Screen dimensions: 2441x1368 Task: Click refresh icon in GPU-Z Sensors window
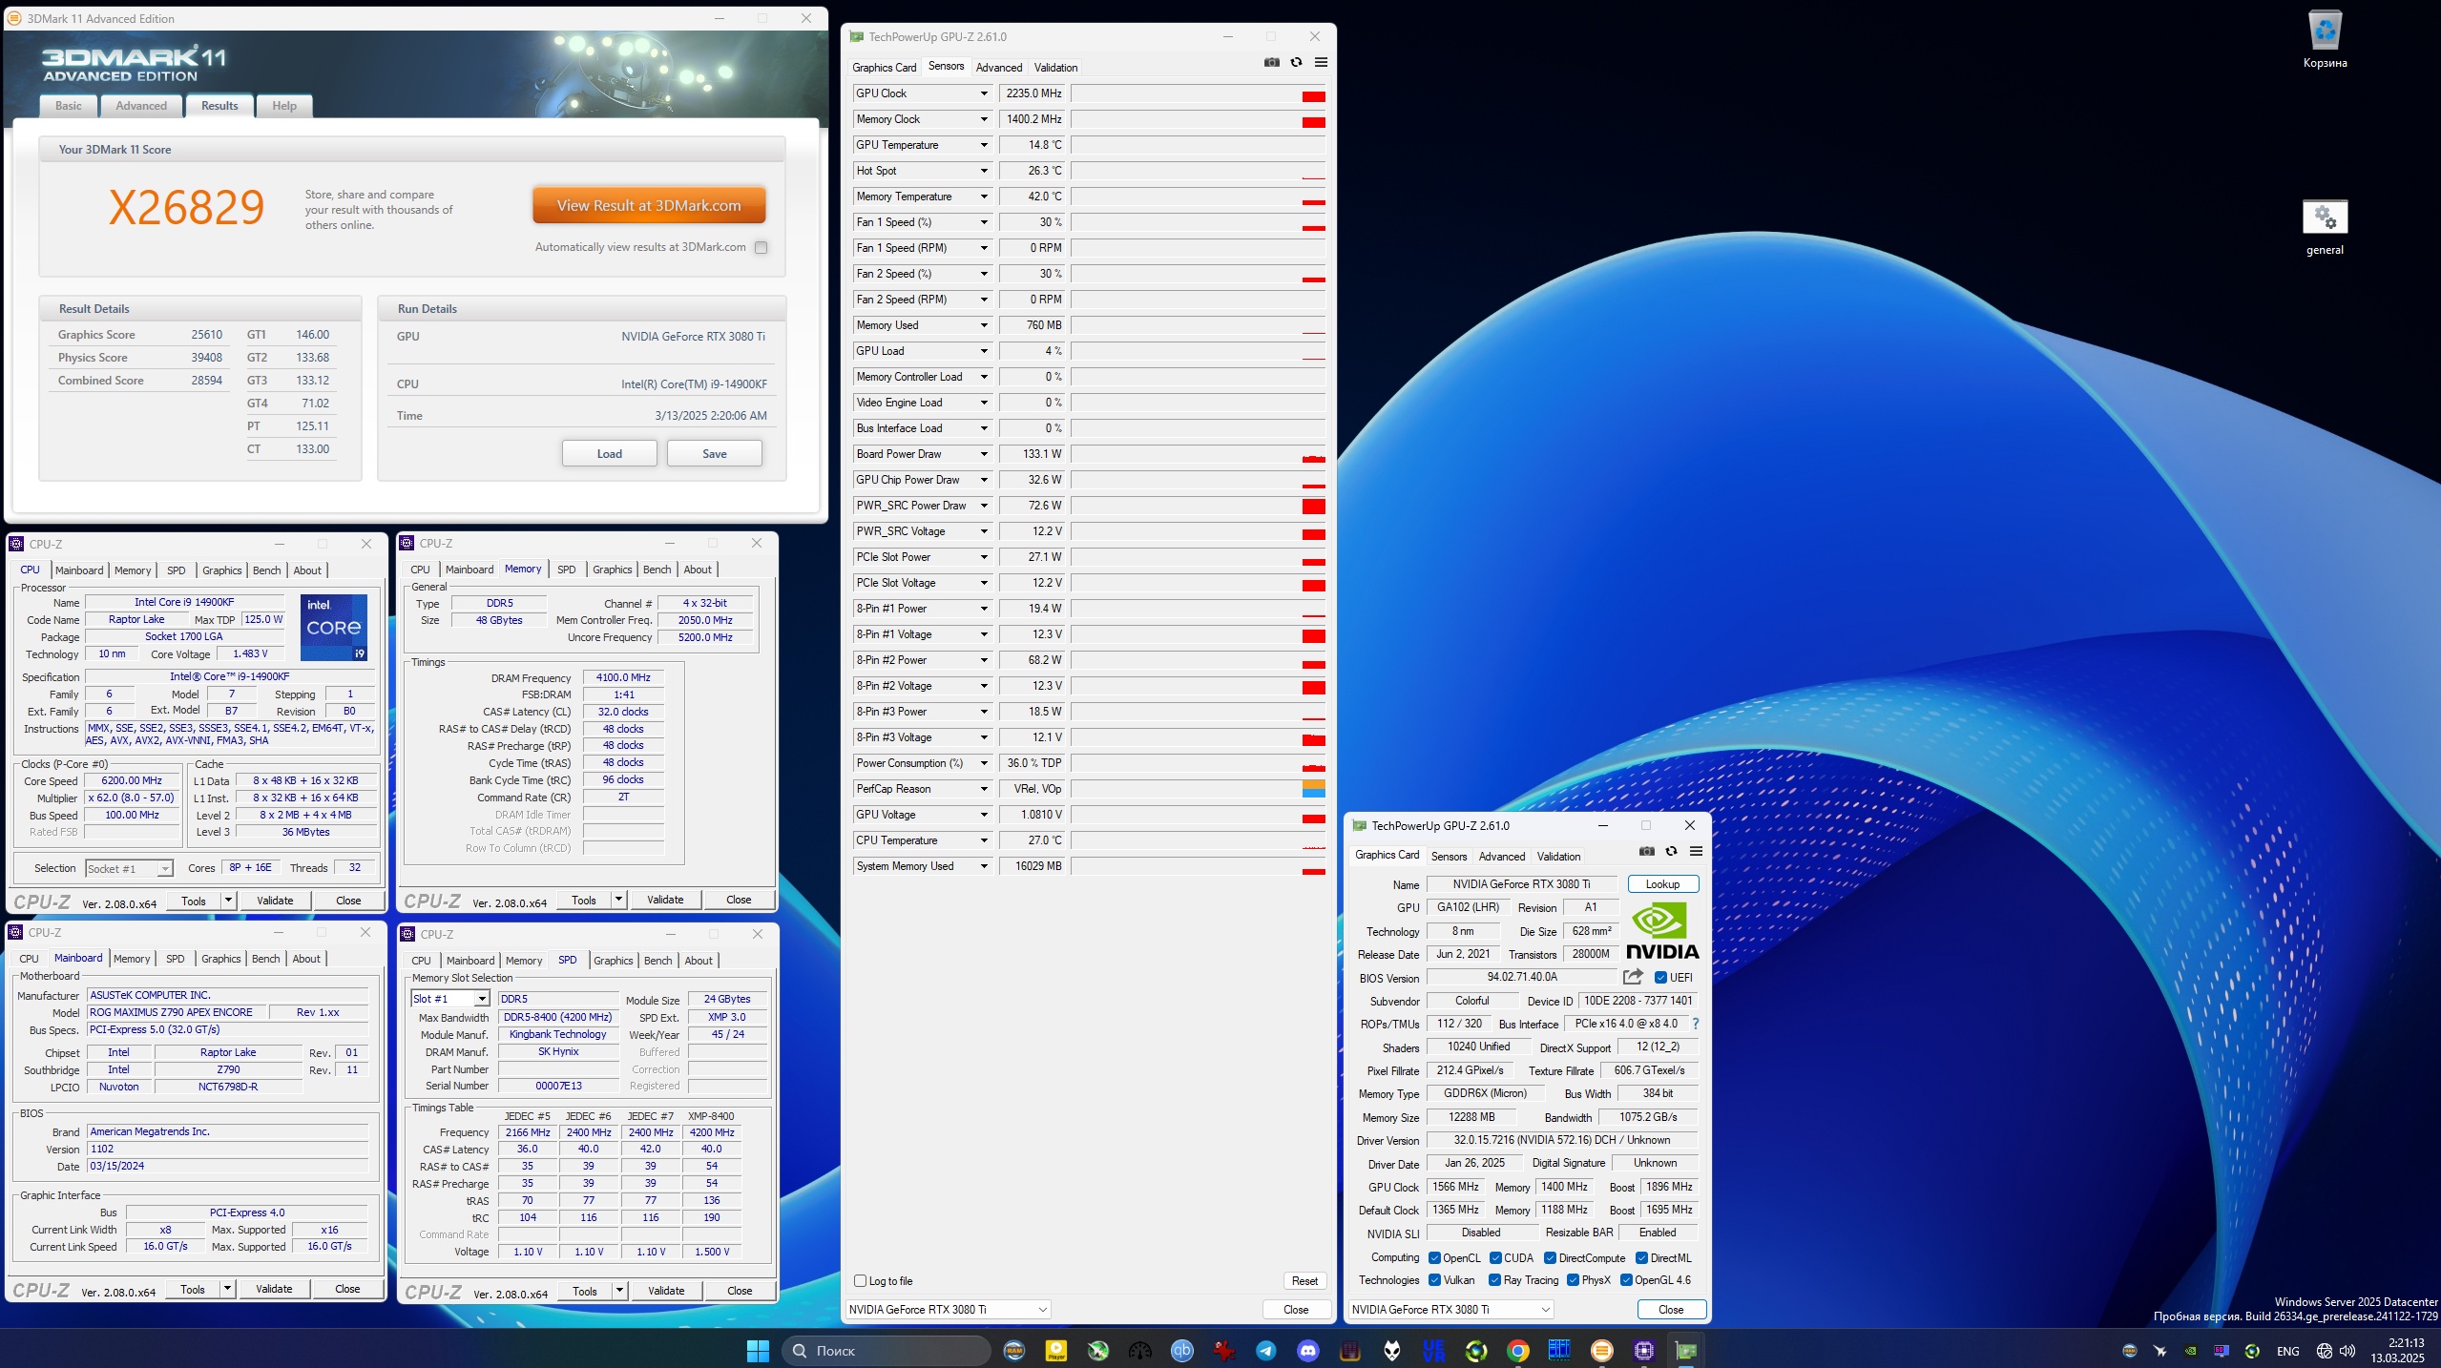pos(1296,63)
